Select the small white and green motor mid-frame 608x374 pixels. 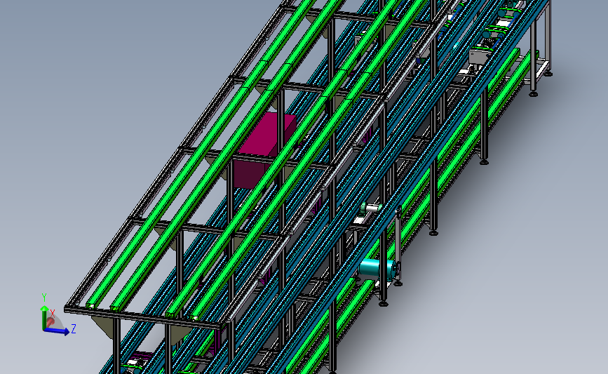pyautogui.click(x=371, y=208)
